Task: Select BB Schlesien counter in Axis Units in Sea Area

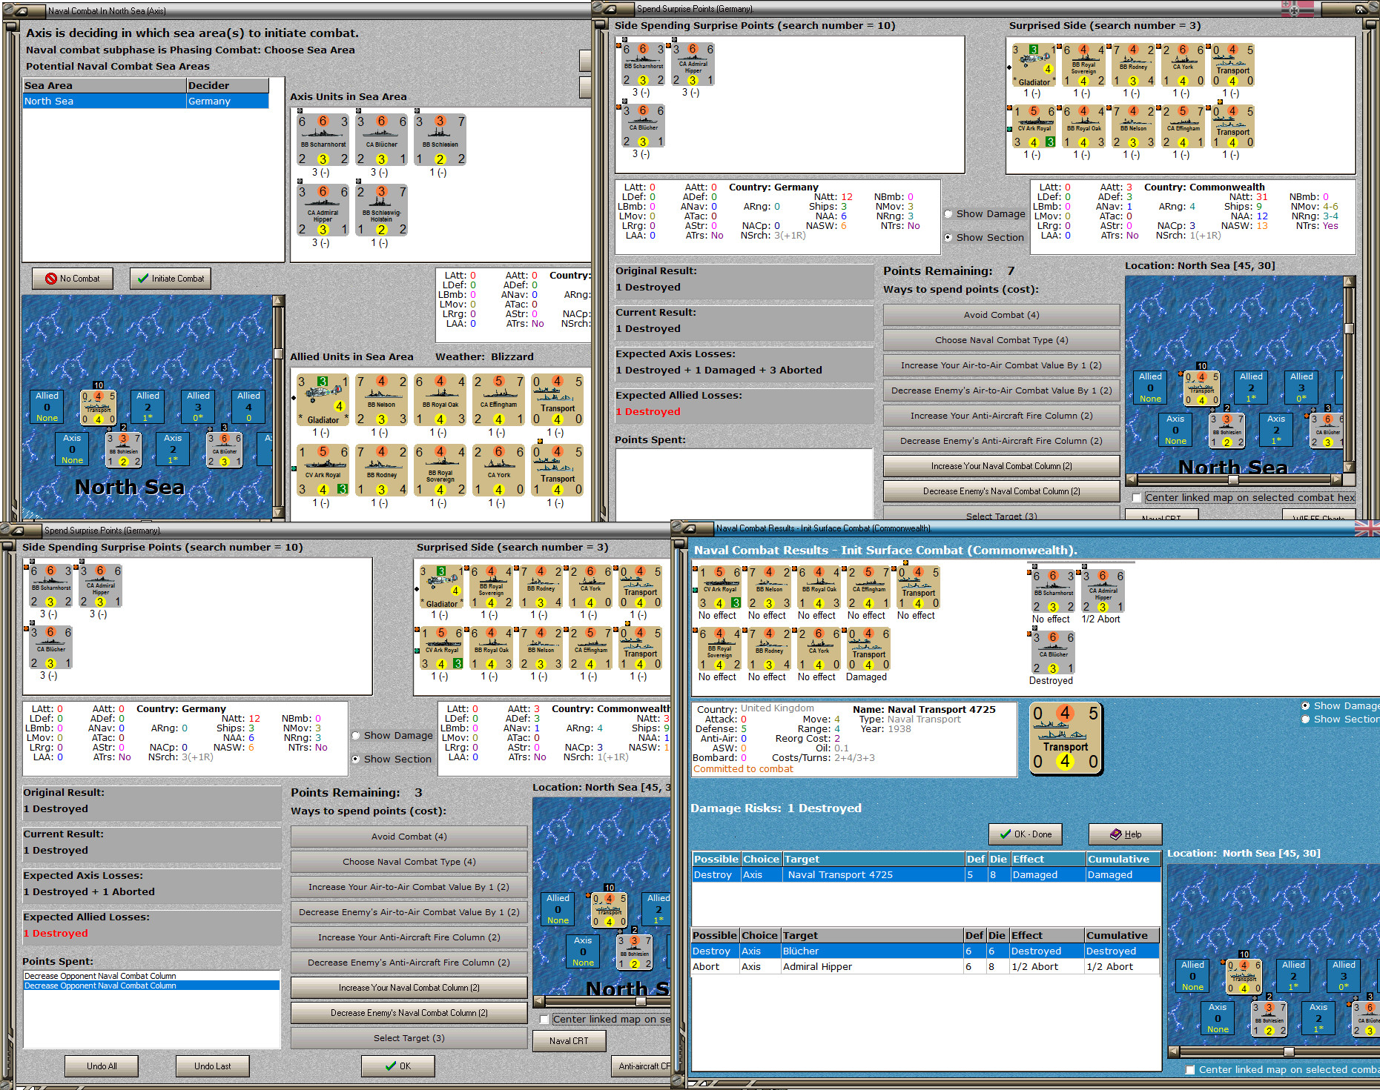Action: 440,139
